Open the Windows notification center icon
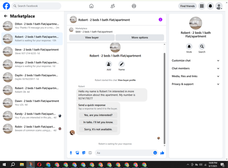Image resolution: width=228 pixels, height=168 pixels. tap(223, 164)
